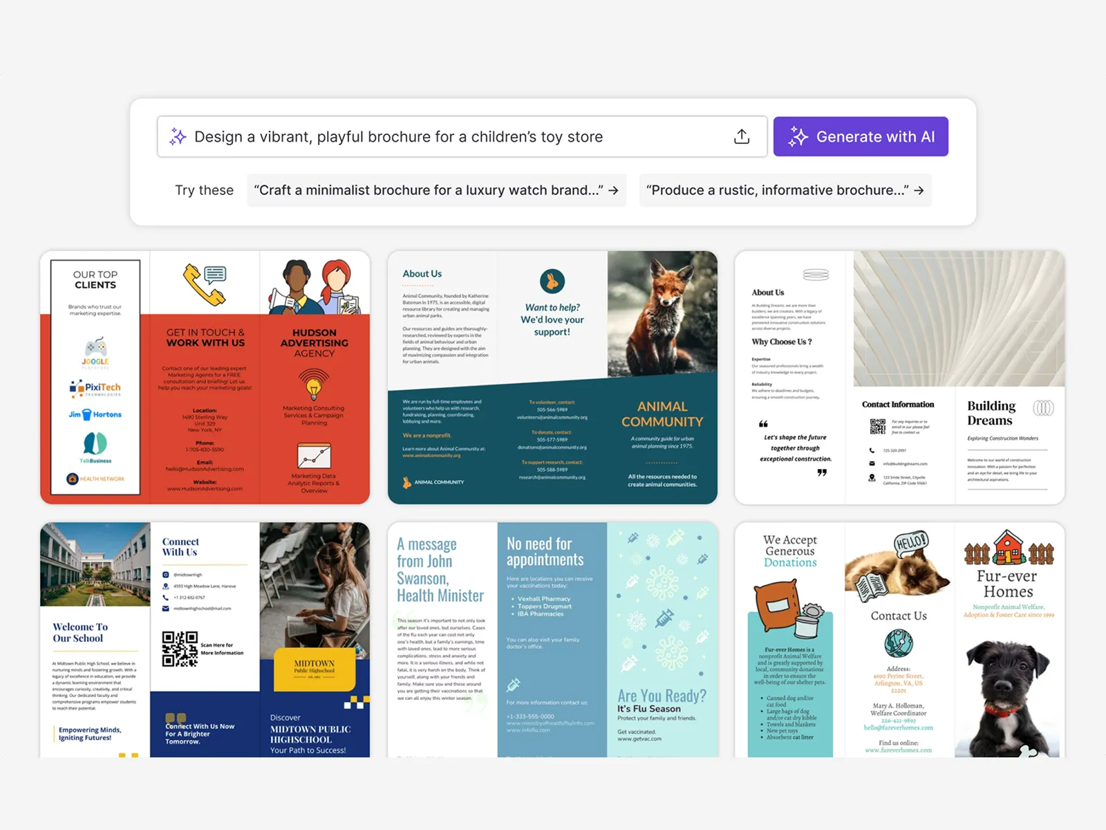Viewport: 1106px width, 830px height.
Task: Open the Flu Season health brochure template
Action: click(x=552, y=640)
